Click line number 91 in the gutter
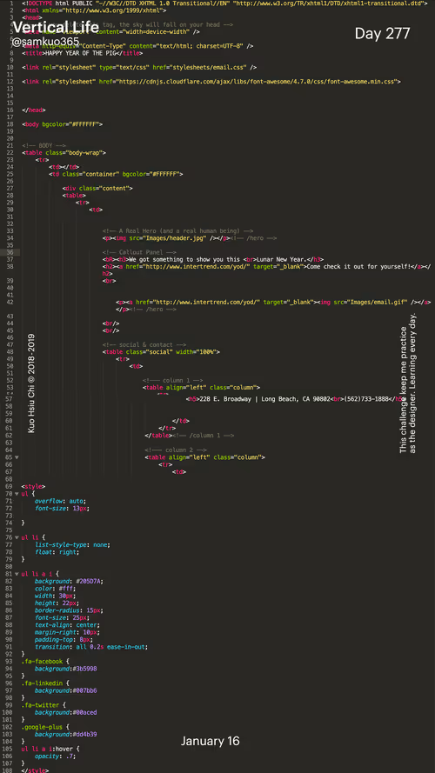This screenshot has width=435, height=773. pos(10,647)
